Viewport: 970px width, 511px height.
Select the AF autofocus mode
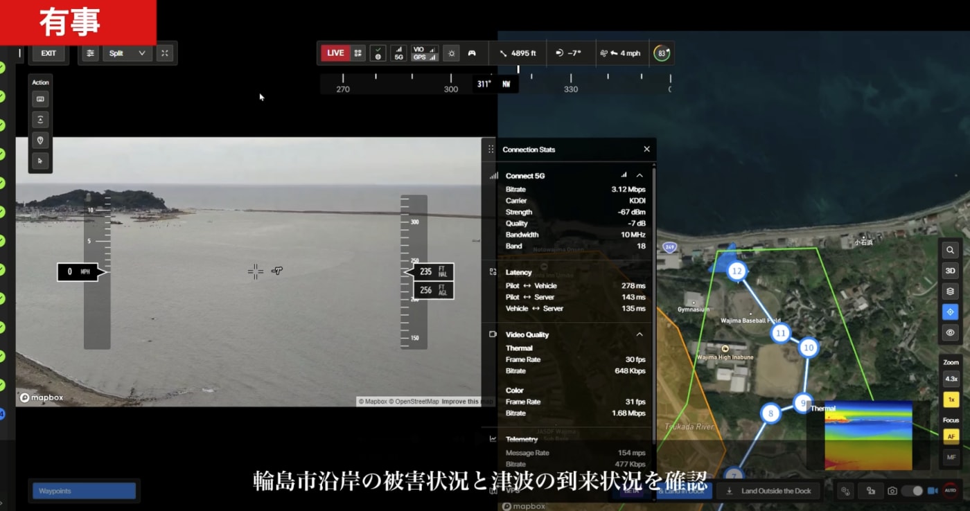pos(951,436)
